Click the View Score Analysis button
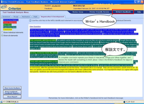The height and width of the screenshot is (104, 144). point(12,88)
